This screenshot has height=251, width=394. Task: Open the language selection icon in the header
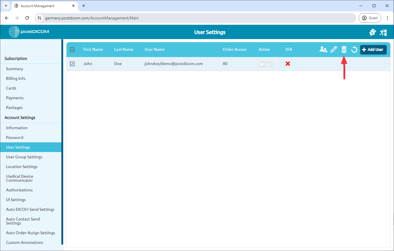coord(373,32)
